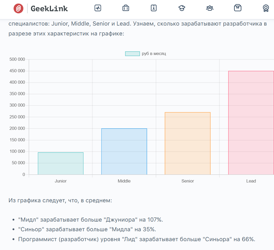The height and width of the screenshot is (250, 274).
Task: Go to graduation cap education section
Action: click(182, 8)
